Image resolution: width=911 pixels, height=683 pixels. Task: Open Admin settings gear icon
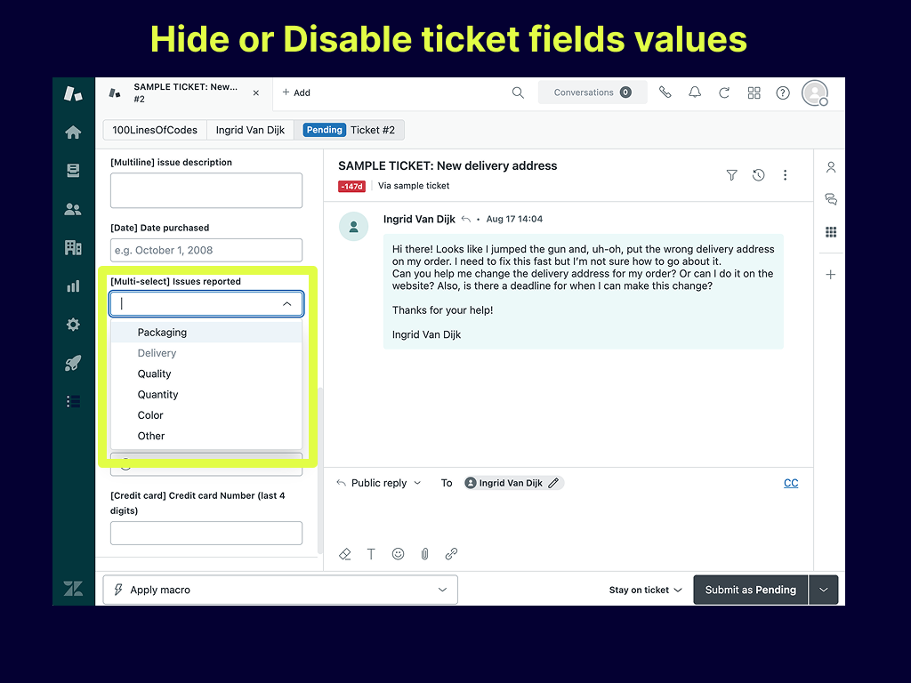tap(73, 325)
